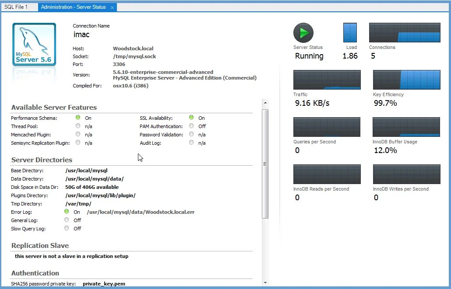
Task: Click the plugins directory /usr/local/mysql/lib/plugin/
Action: [100, 195]
